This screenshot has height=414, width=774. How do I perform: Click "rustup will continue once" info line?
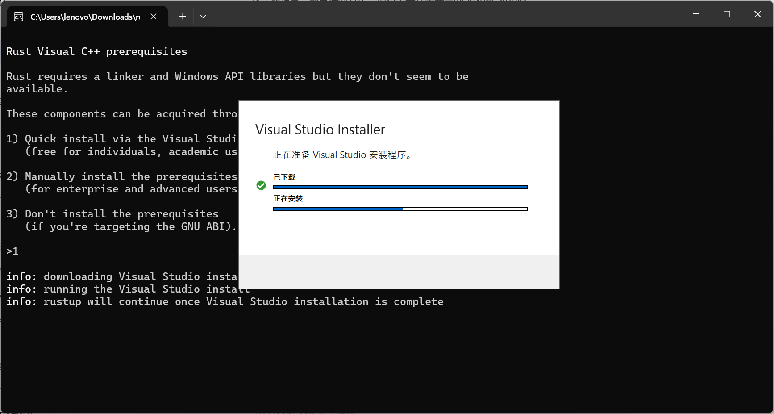225,301
